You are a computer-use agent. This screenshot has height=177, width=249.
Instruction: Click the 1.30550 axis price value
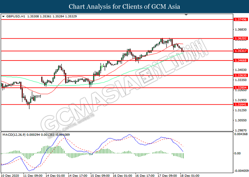(241, 120)
